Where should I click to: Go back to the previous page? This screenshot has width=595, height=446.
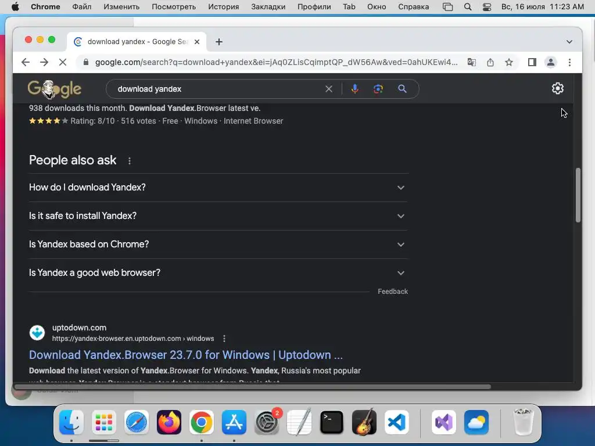click(x=26, y=62)
